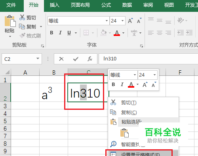
Task: Click the fx insert function button
Action: (90, 59)
